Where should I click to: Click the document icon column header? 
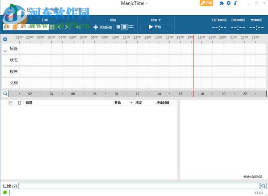20,103
